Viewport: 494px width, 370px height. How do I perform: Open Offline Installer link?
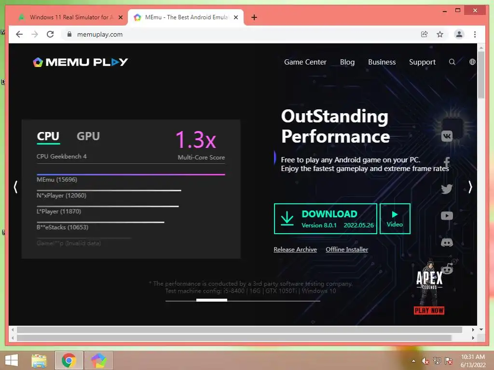346,250
